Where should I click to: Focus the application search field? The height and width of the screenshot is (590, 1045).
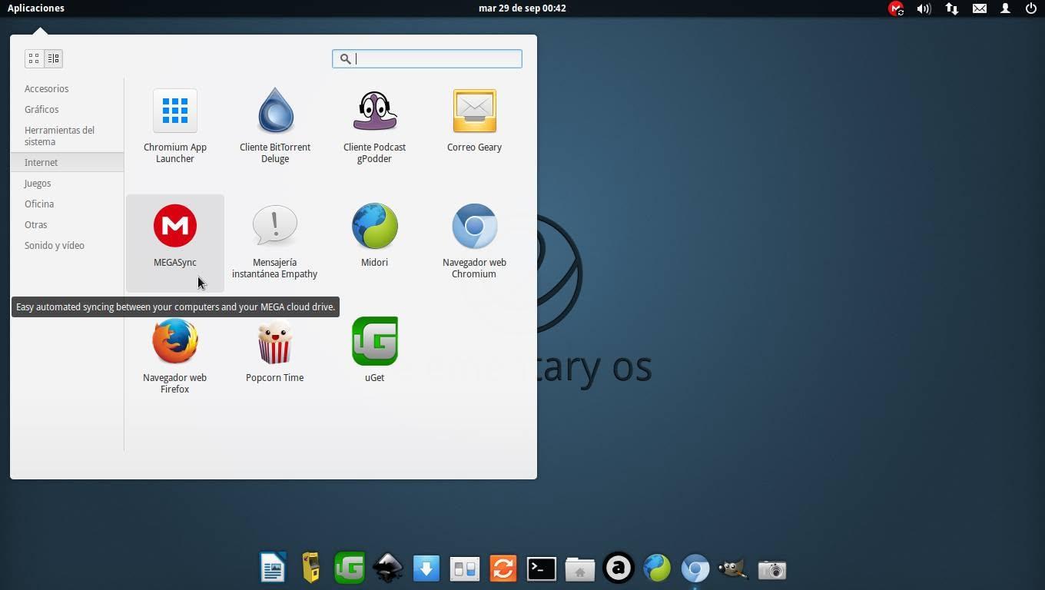point(427,58)
